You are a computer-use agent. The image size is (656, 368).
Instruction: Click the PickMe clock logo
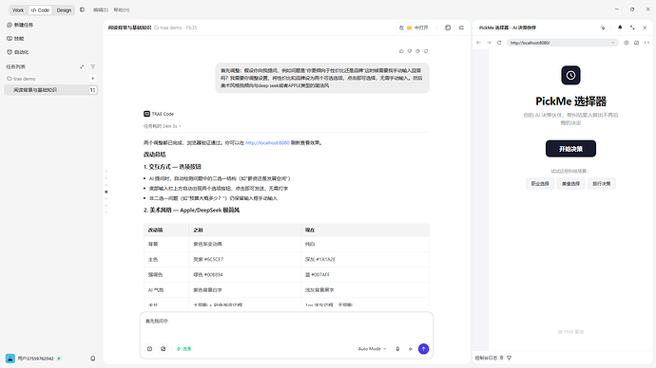pyautogui.click(x=570, y=75)
